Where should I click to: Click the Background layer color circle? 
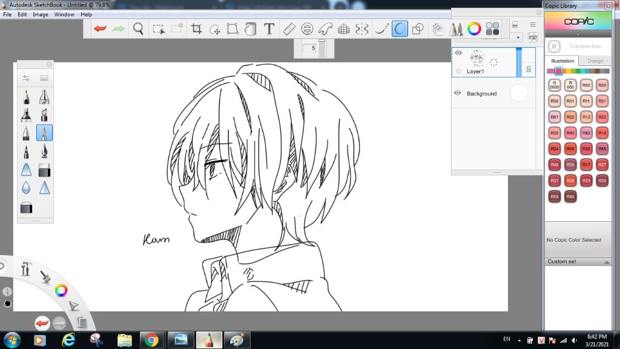519,93
